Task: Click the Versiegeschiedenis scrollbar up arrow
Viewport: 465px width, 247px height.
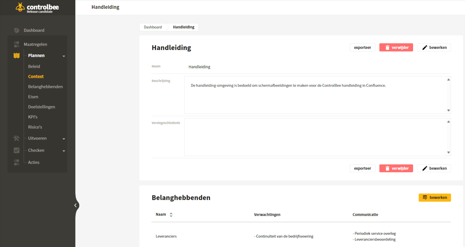Action: click(448, 122)
